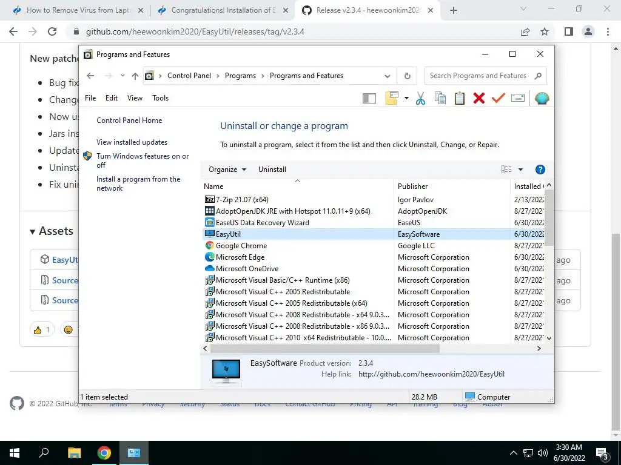Click the Copy toolbar icon
The height and width of the screenshot is (465, 621).
pos(440,98)
